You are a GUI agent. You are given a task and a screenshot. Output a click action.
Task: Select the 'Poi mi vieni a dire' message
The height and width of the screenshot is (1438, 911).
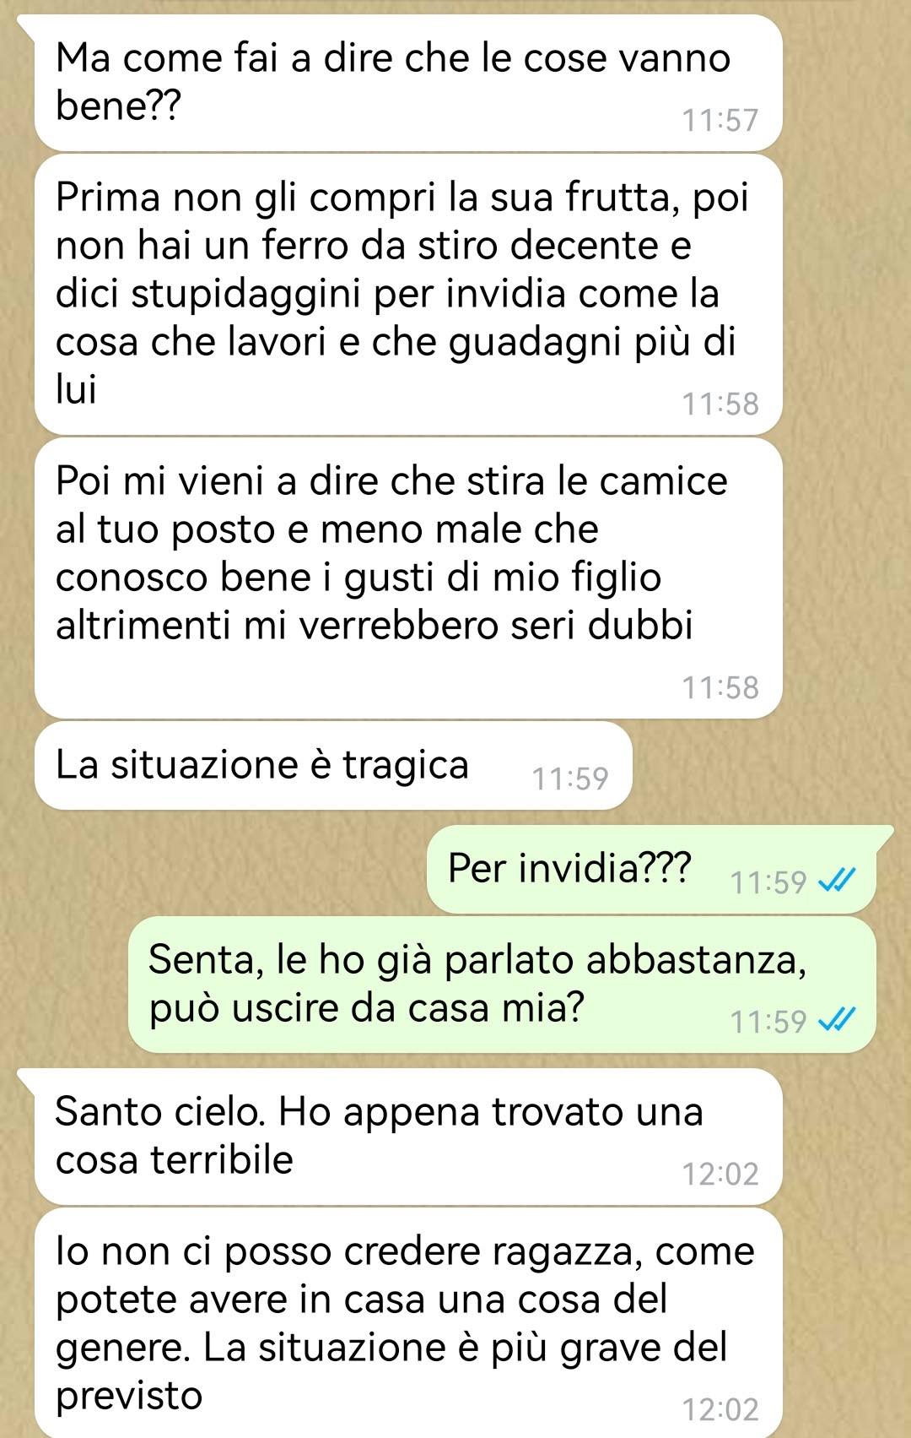pos(408,578)
